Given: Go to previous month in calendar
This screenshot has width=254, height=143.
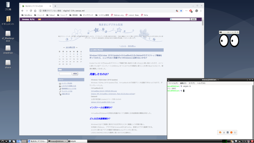Looking at the screenshot, I should pyautogui.click(x=64, y=48).
